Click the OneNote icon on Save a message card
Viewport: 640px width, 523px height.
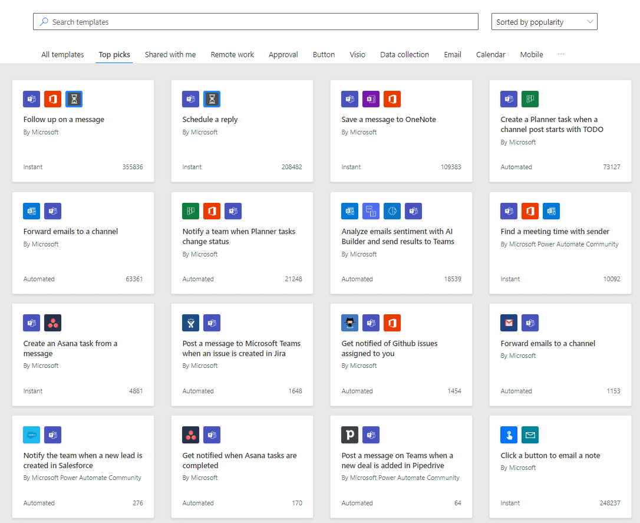pyautogui.click(x=371, y=99)
